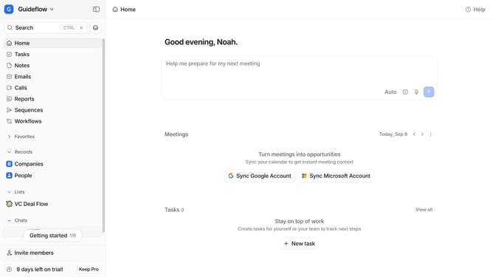Viewport: 493px width, 277px height.
Task: Click the microphone icon in the prompt box
Action: 416,92
